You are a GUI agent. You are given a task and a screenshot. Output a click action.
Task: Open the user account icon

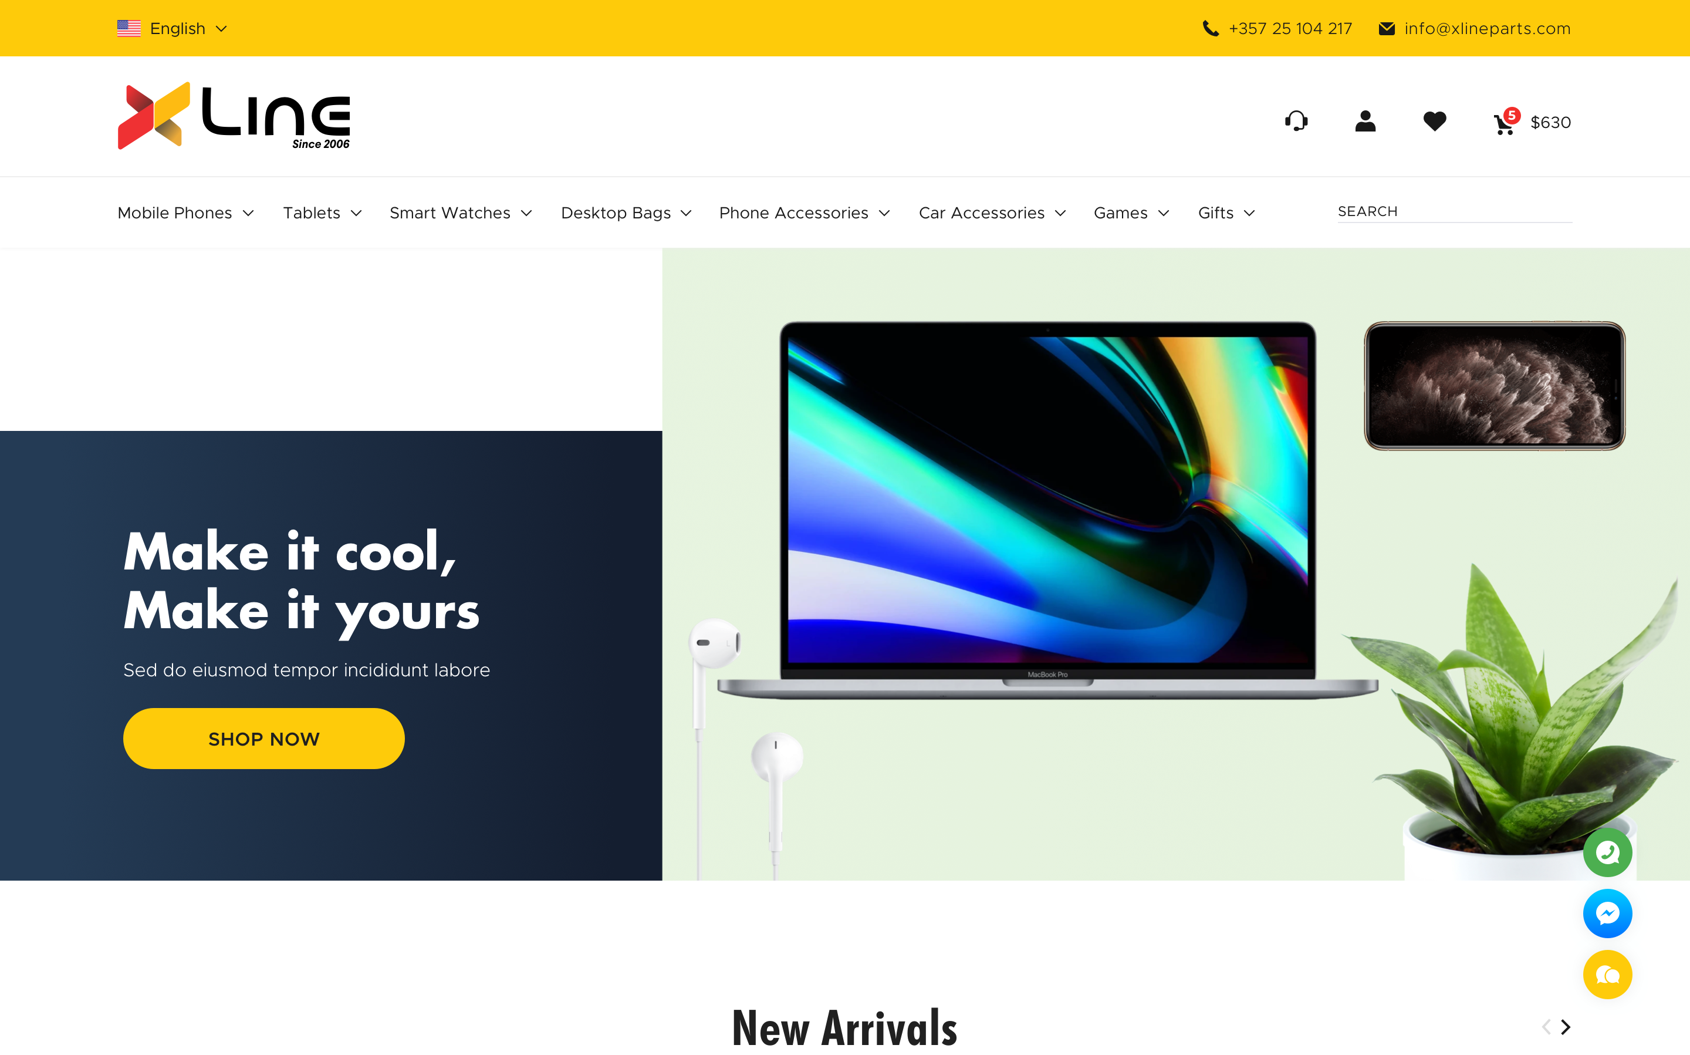(1365, 122)
